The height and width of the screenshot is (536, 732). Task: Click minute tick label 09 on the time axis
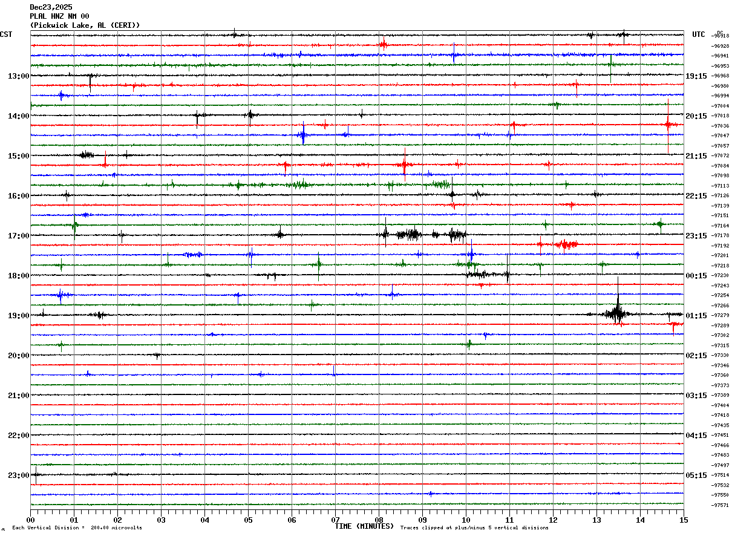(x=422, y=520)
